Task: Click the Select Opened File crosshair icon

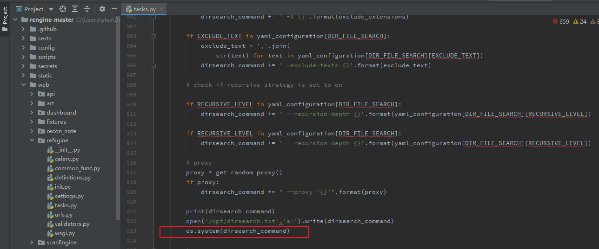Action: [63, 9]
